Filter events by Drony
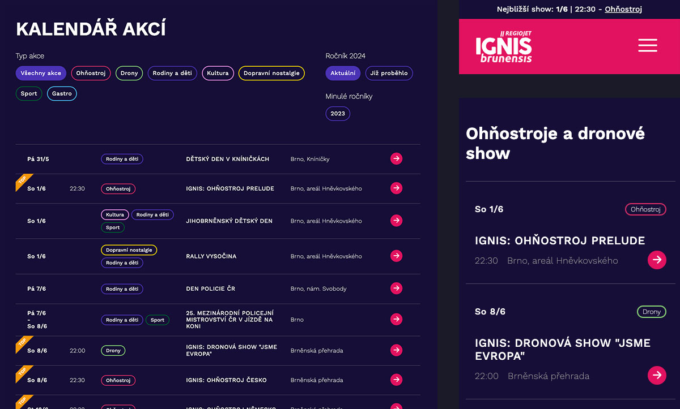Viewport: 680px width, 409px height. pos(129,74)
